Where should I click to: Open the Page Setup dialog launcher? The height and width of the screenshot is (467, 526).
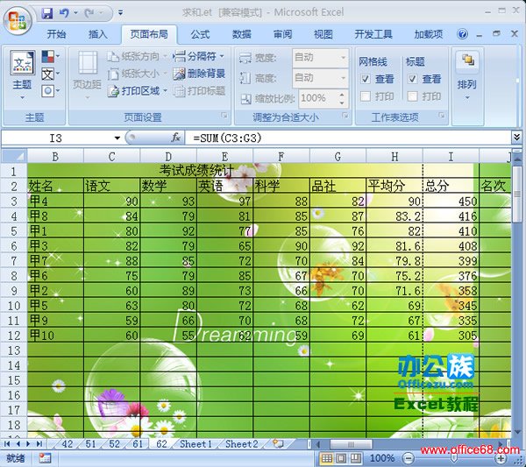coord(224,116)
